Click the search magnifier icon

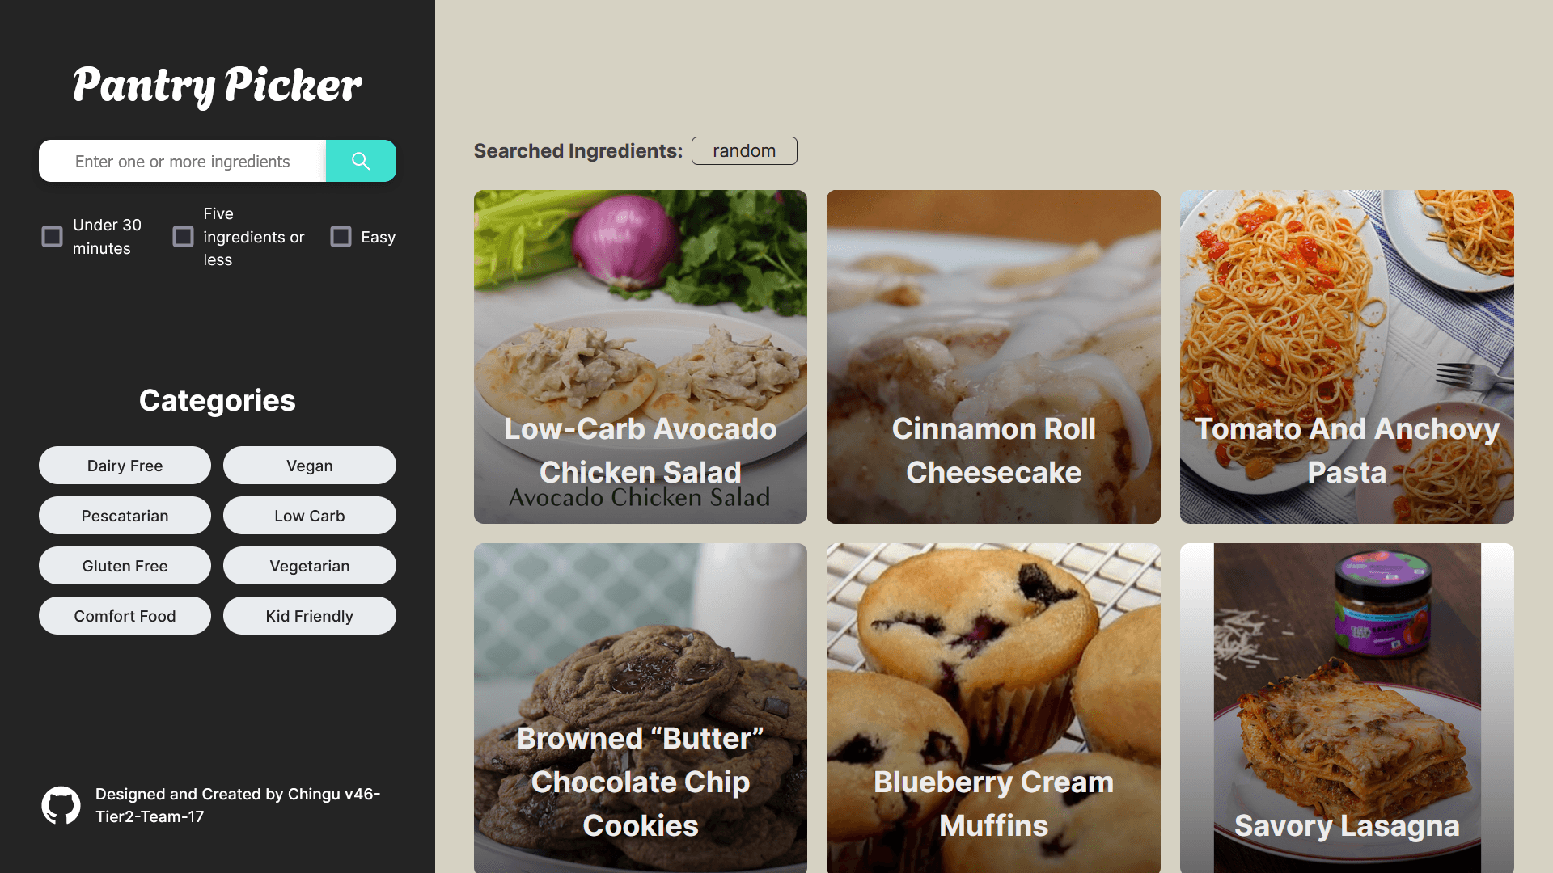pos(362,160)
